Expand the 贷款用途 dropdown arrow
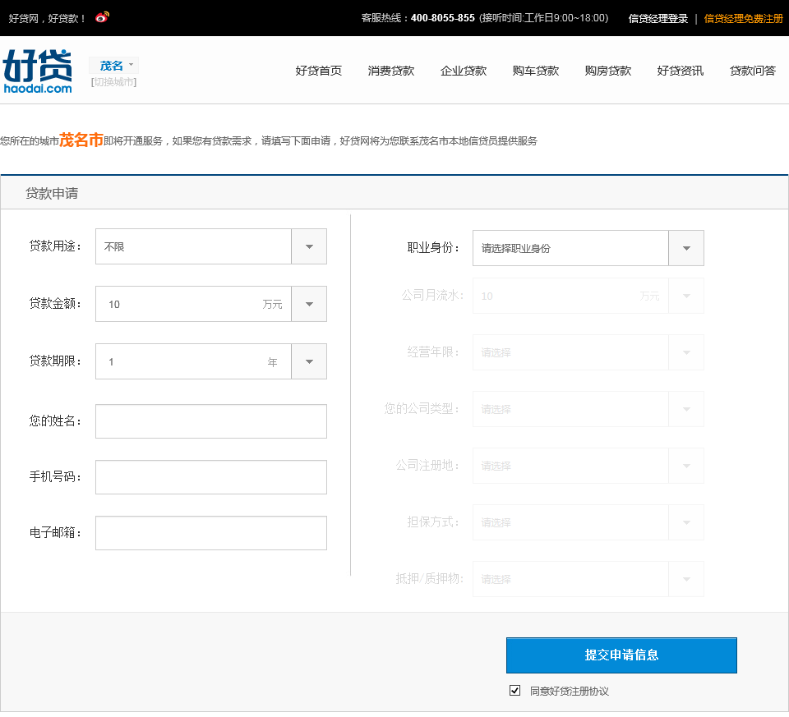Image resolution: width=789 pixels, height=717 pixels. [309, 246]
